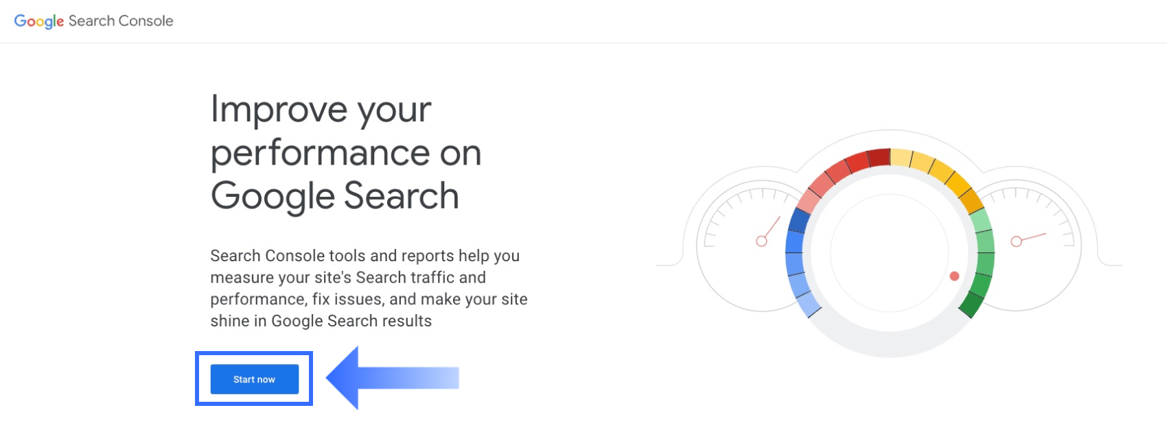
Task: Click the needle circle on the left gauge
Action: [x=761, y=241]
